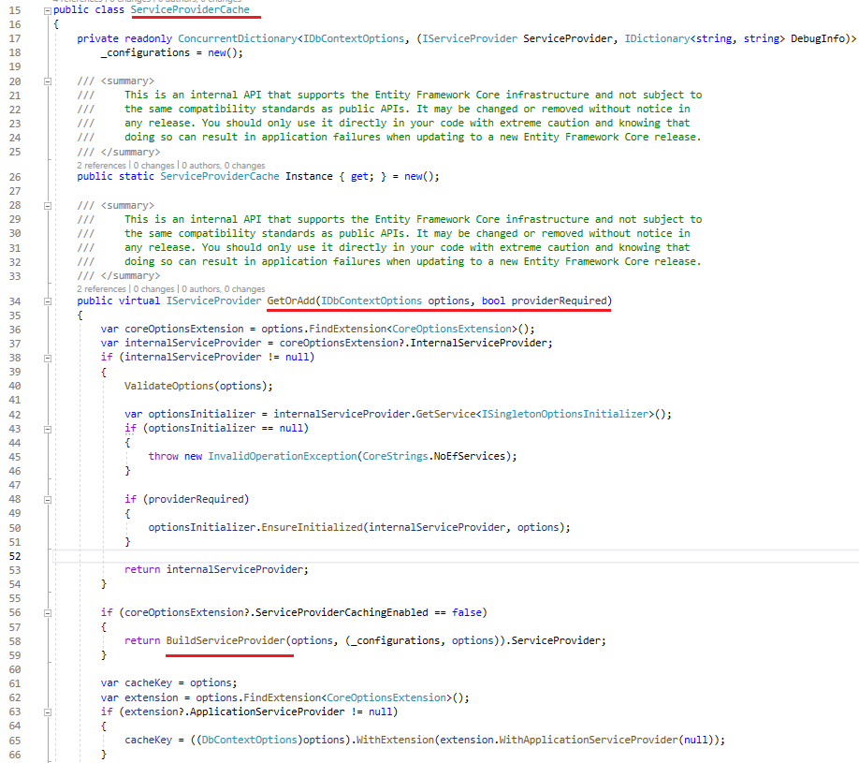Collapse the internalServiceProvider null-check if block
The image size is (859, 763).
(47, 357)
